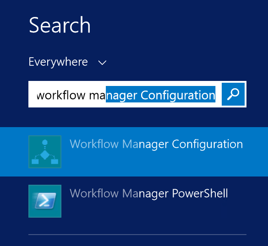268x246 pixels.
Task: Select Workflow Manager Configuration result text
Action: (156, 144)
